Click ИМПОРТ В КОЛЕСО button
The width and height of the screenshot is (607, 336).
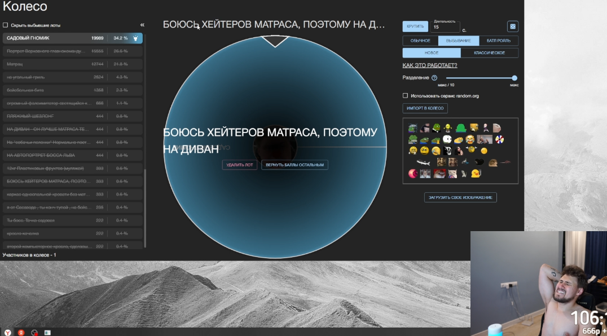425,108
